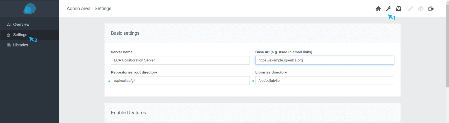Click the blue circles logo
Viewport: 449px width, 123px height.
[x=30, y=8]
